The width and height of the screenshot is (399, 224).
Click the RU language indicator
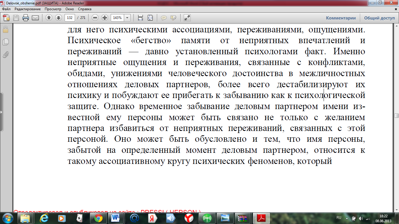click(x=339, y=218)
